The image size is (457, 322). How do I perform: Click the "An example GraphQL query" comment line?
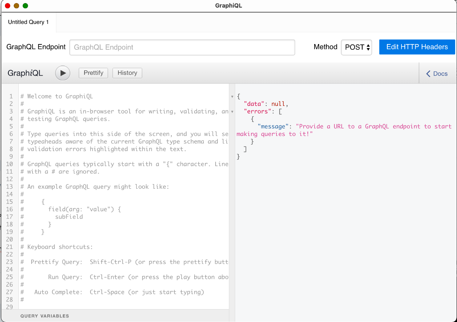pyautogui.click(x=95, y=187)
